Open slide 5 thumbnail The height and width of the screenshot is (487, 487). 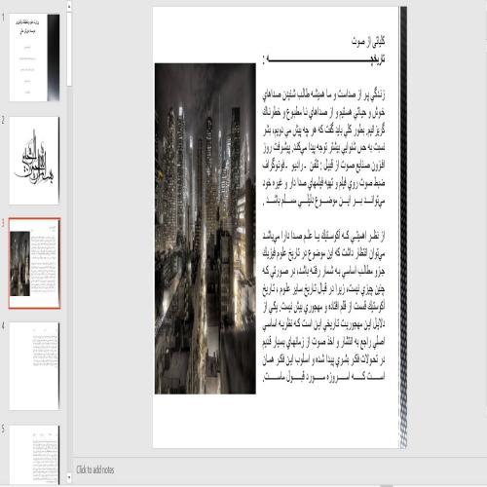34,455
